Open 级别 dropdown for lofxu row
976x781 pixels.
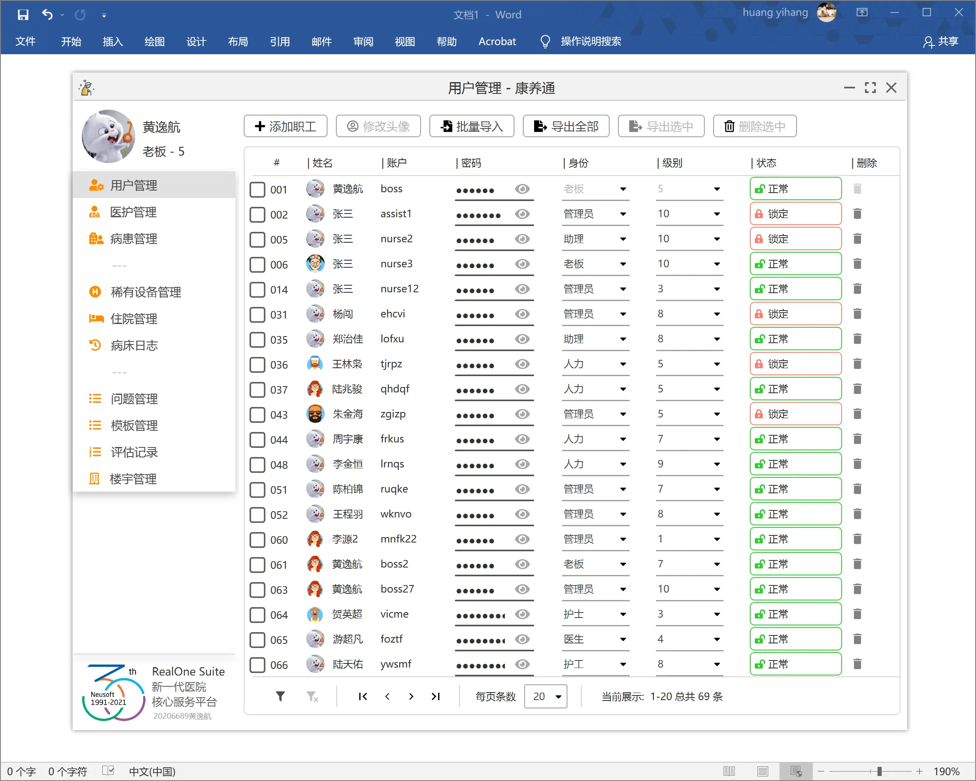(x=716, y=339)
